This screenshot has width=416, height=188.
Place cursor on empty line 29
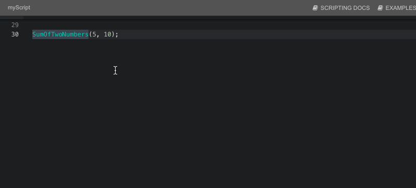(223, 25)
